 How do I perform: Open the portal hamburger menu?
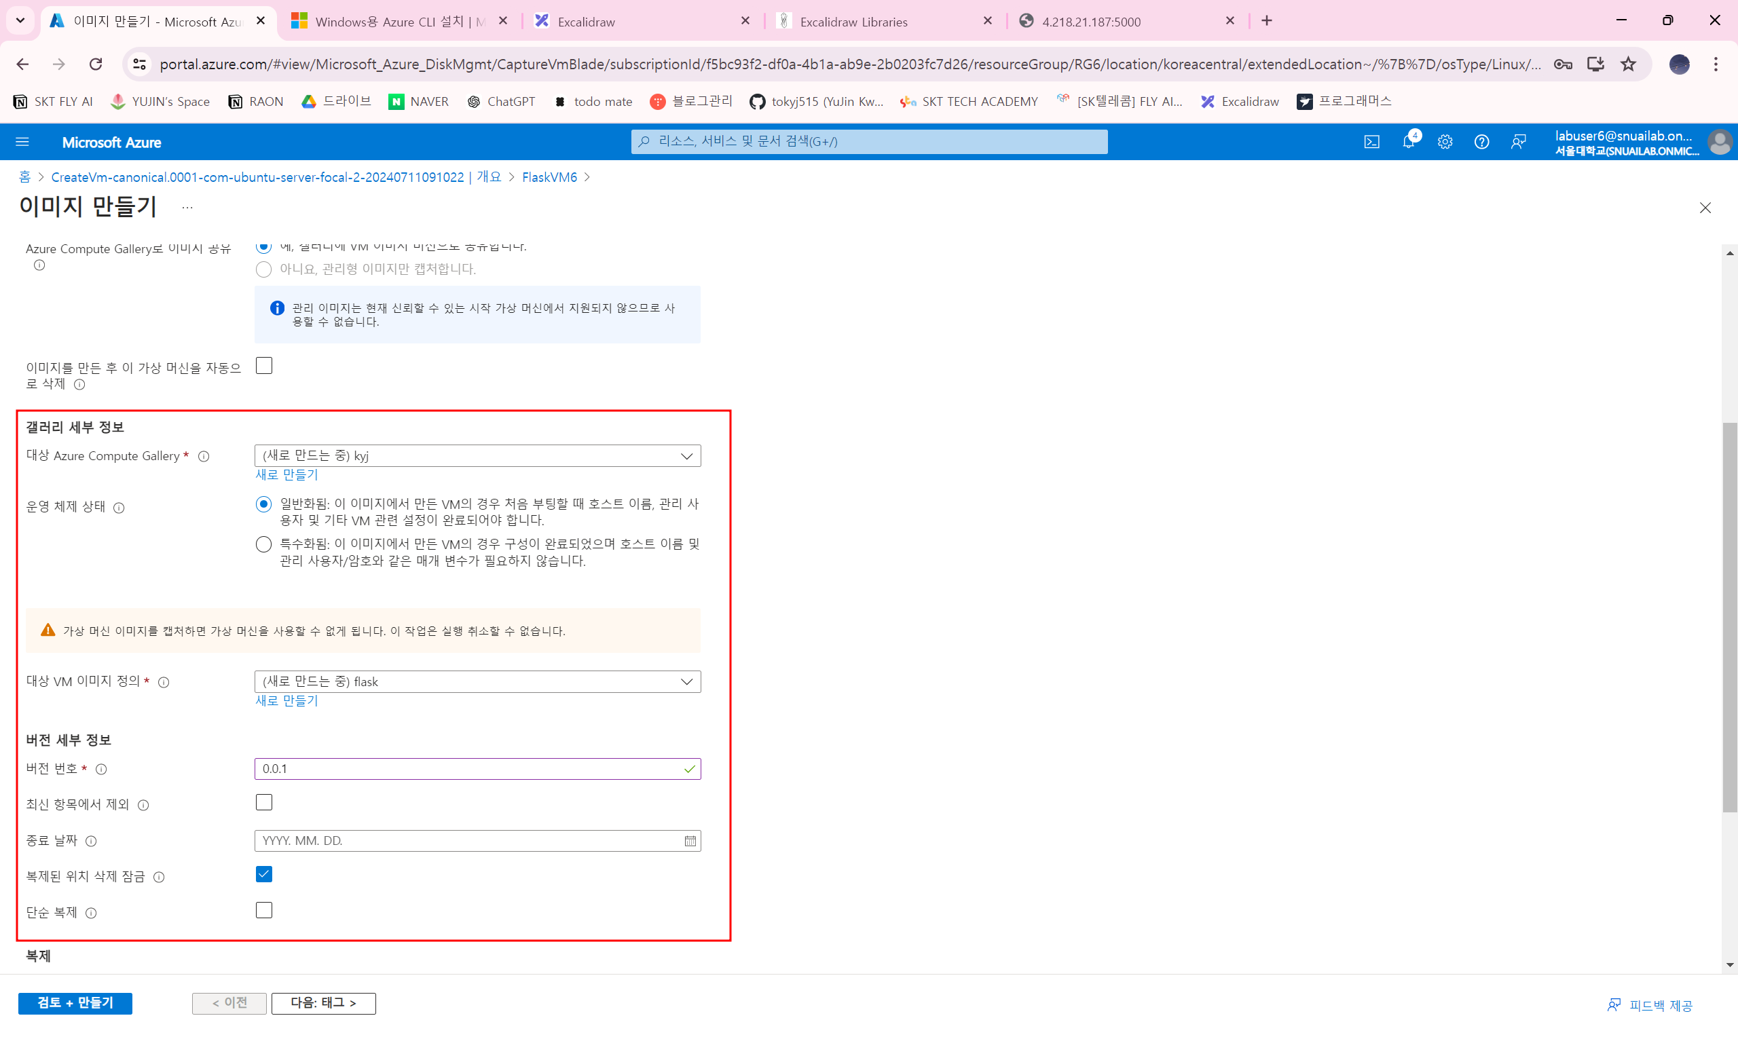pyautogui.click(x=22, y=142)
